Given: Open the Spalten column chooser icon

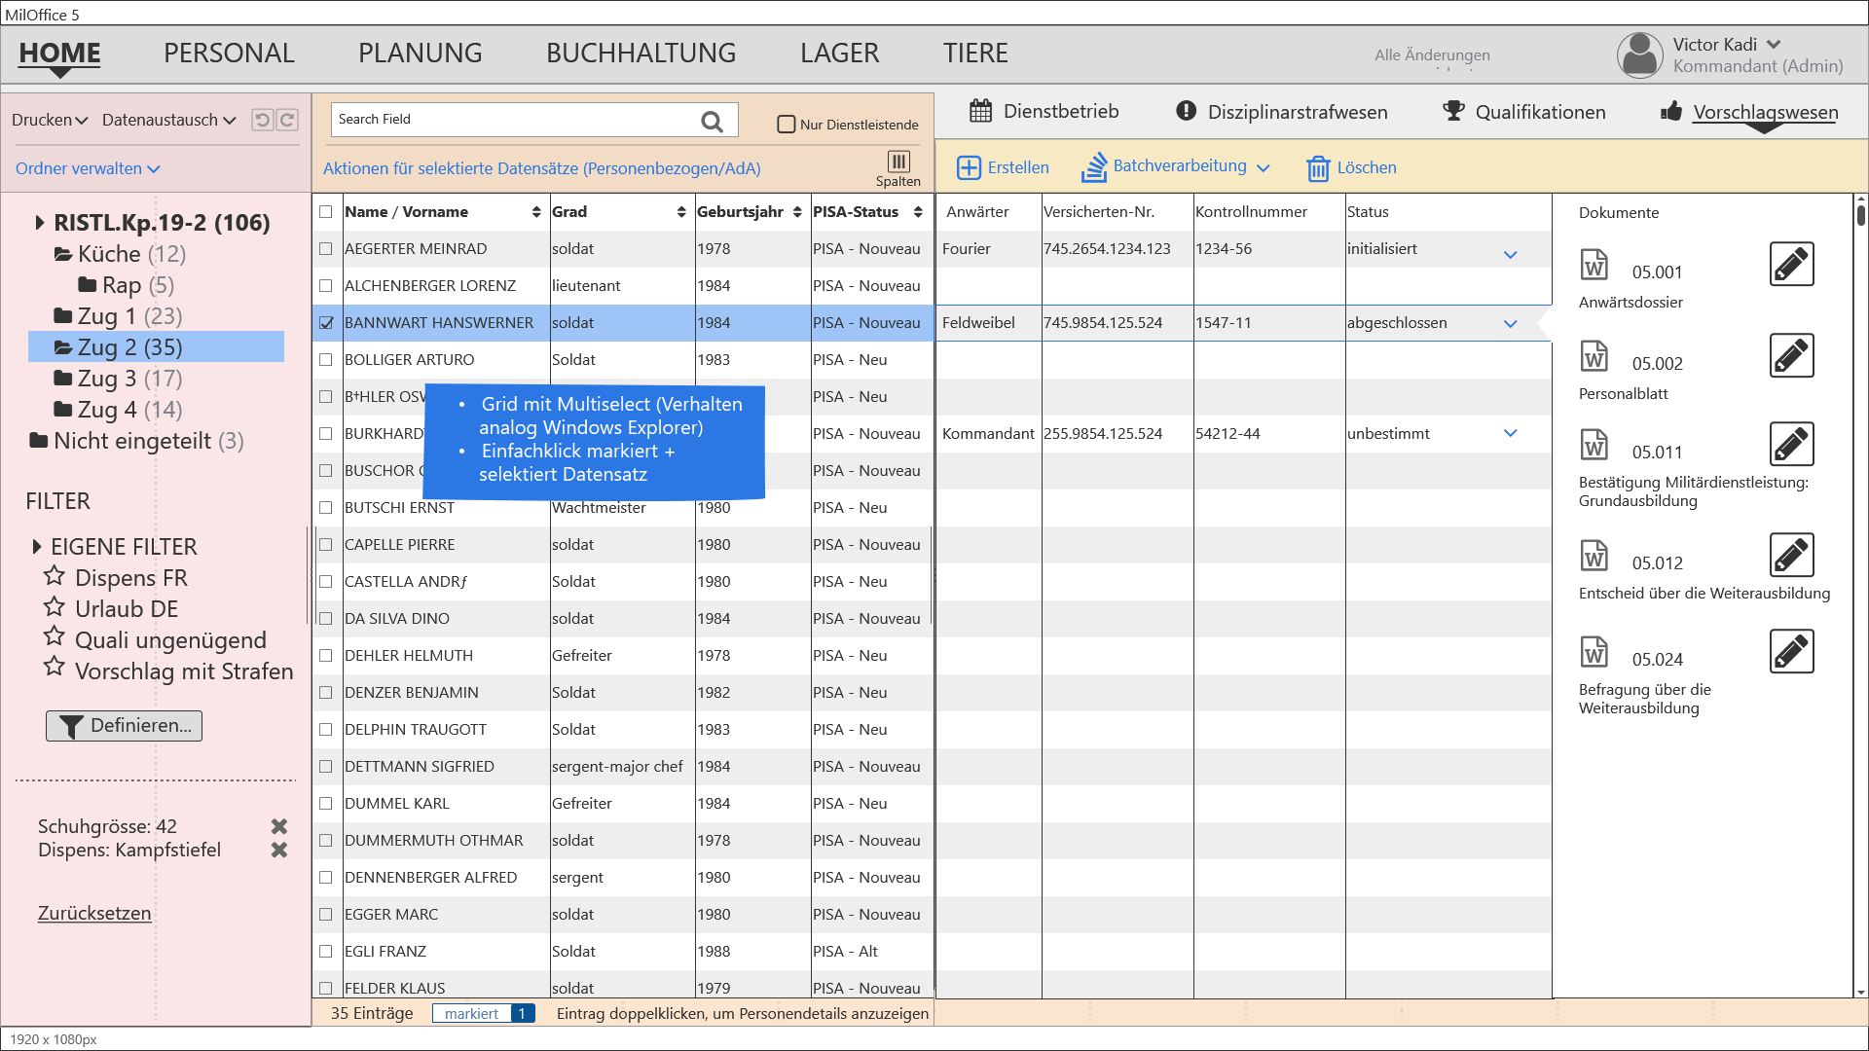Looking at the screenshot, I should point(898,162).
